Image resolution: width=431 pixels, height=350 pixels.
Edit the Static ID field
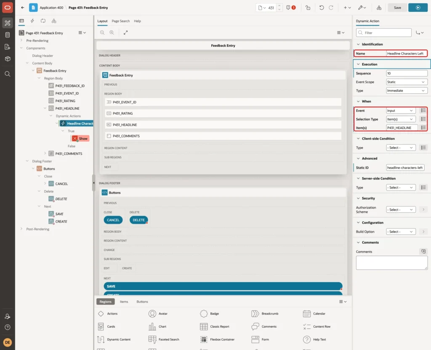point(404,167)
